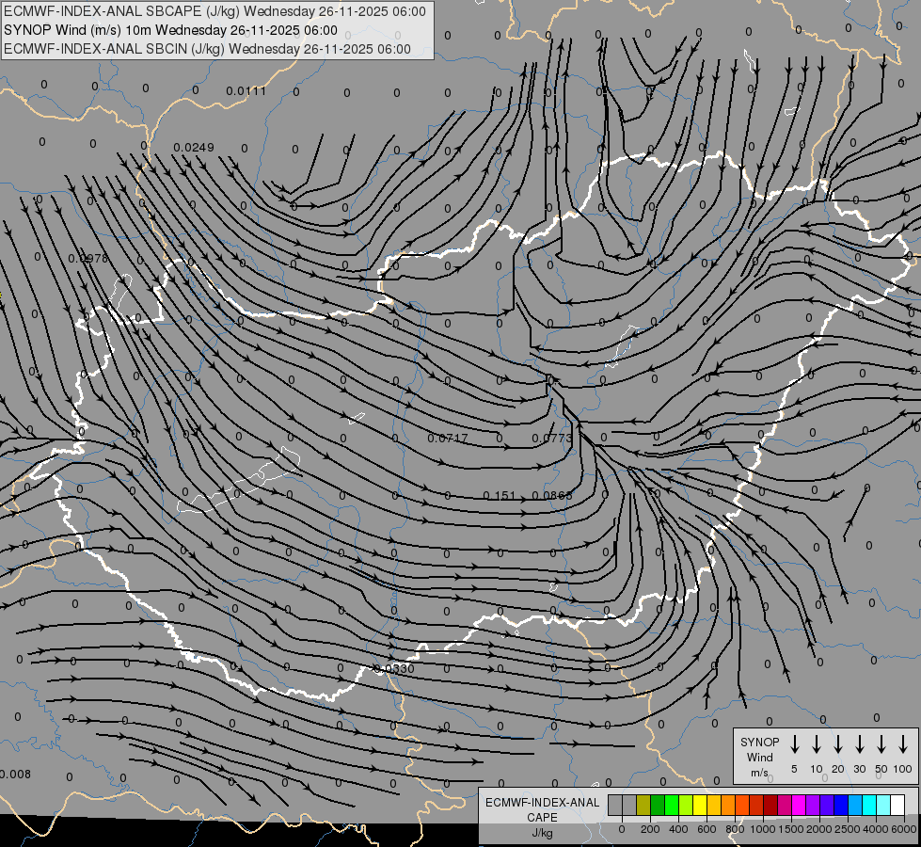921x847 pixels.
Task: Click the 200 tick label on CAPE scale
Action: tap(650, 829)
